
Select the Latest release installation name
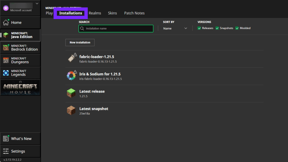pos(92,91)
